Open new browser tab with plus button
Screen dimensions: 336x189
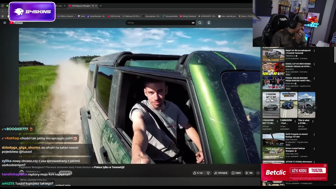(101, 6)
